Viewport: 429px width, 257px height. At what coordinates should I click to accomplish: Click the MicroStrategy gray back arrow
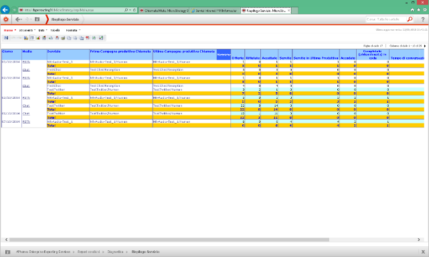coord(18,19)
